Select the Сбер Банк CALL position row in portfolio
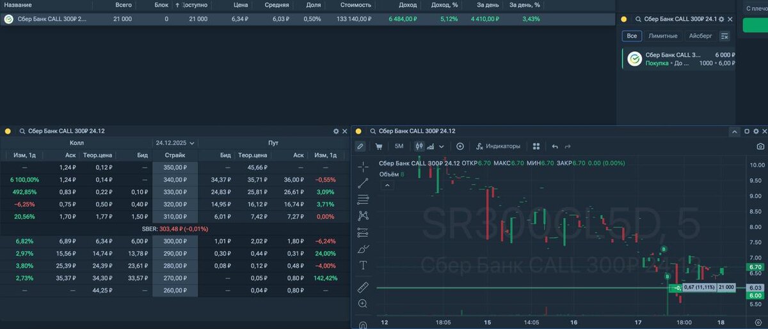 307,19
